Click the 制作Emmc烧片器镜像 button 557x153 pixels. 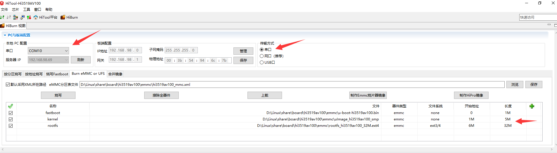pyautogui.click(x=368, y=95)
